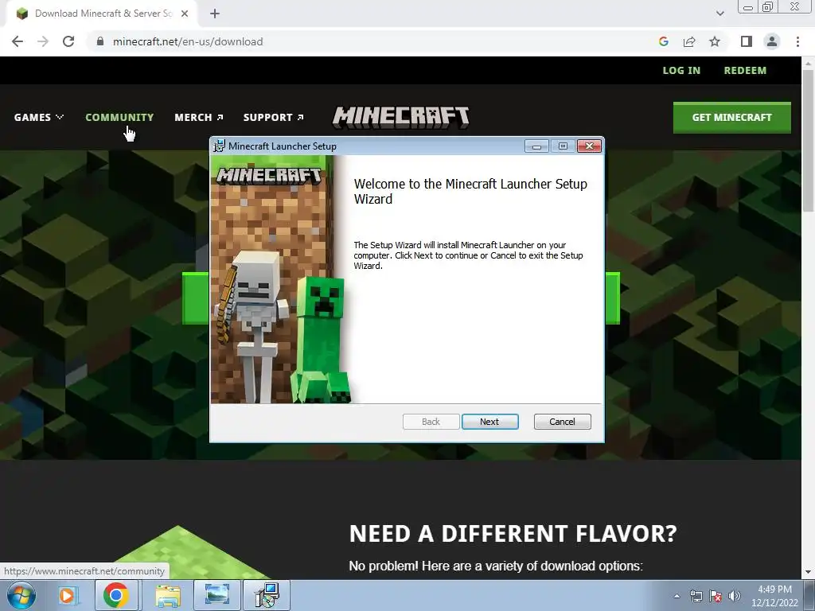The image size is (815, 611).
Task: Open a new Chrome tab
Action: (x=215, y=14)
